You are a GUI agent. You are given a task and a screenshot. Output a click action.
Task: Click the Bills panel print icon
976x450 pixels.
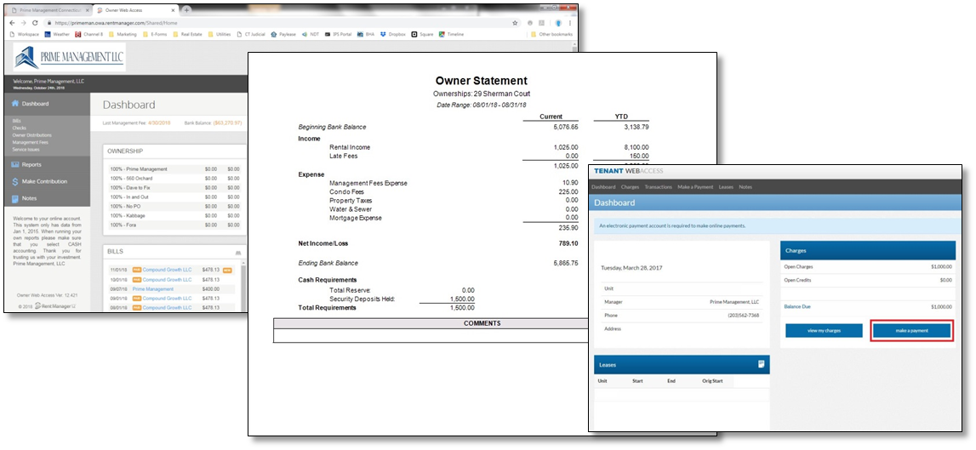(x=237, y=253)
